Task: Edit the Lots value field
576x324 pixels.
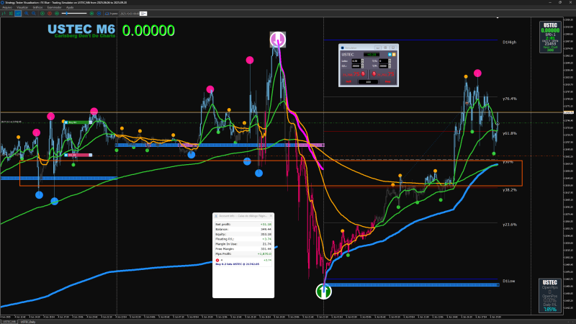Action: 356,61
